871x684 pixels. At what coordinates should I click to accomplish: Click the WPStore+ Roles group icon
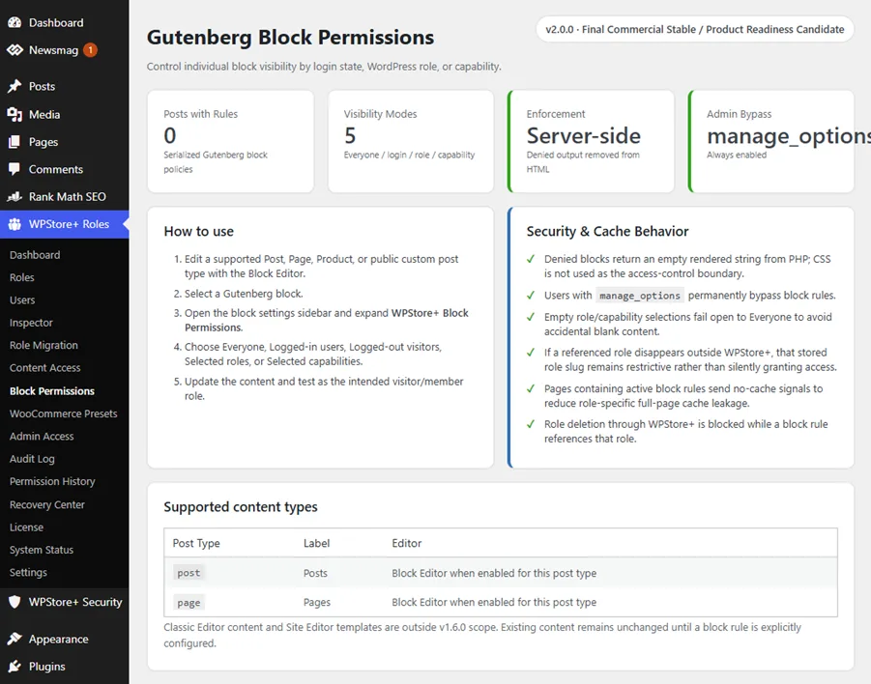(15, 224)
